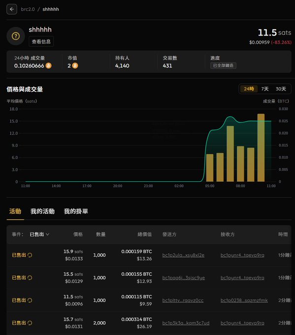Click the status icon in the 15.7 sats row
This screenshot has height=335, width=295.
[30, 323]
